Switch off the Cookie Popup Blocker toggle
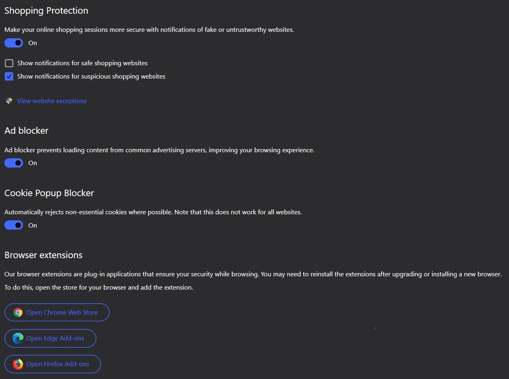509x379 pixels. (14, 225)
